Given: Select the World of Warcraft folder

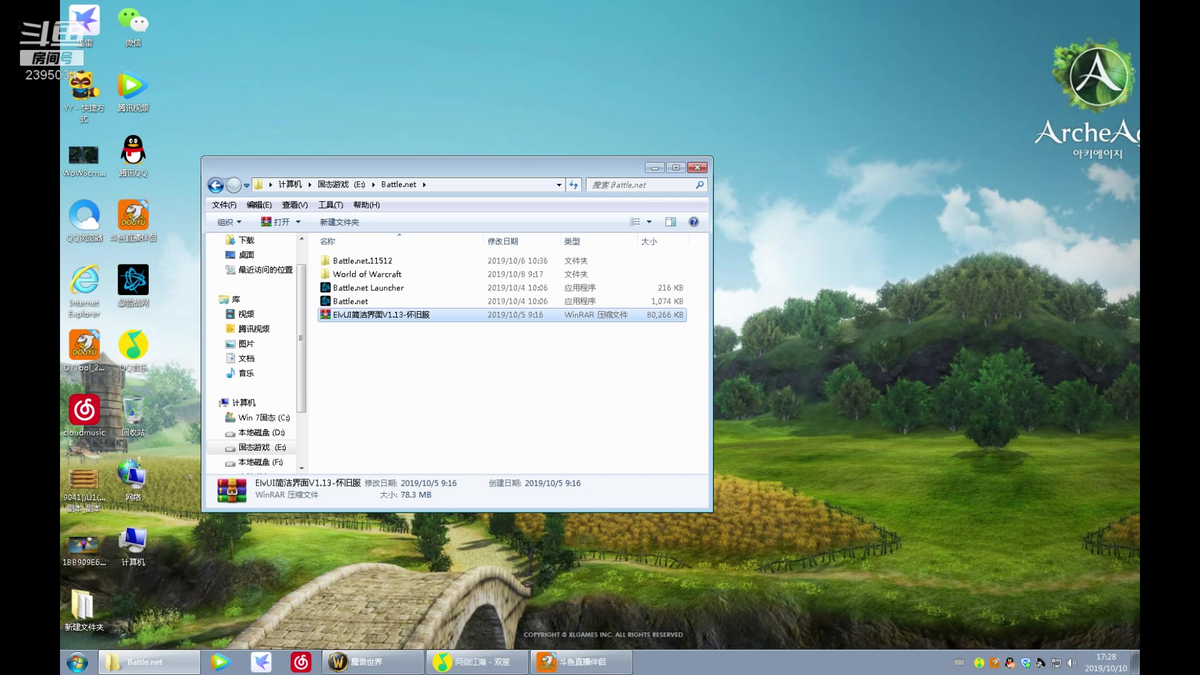Looking at the screenshot, I should tap(367, 274).
